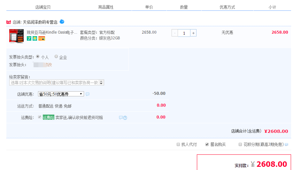Click the info bubble next to 花呗分期

[x=286, y=145]
